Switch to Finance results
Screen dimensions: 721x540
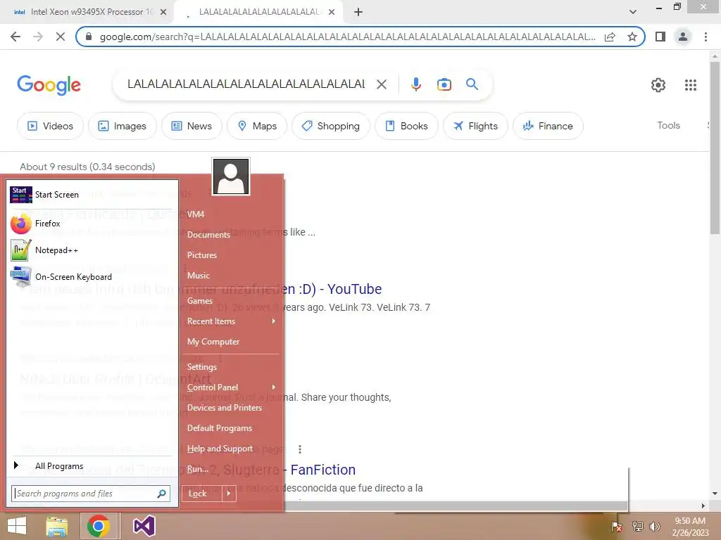click(548, 126)
